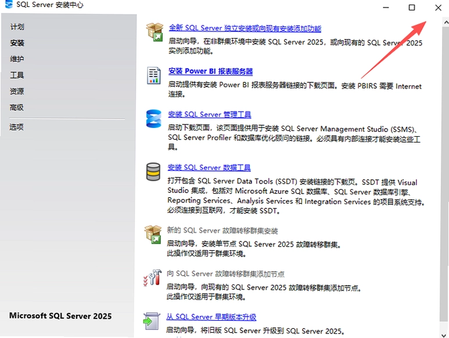Click the SQL Server data tools database icon

(153, 172)
